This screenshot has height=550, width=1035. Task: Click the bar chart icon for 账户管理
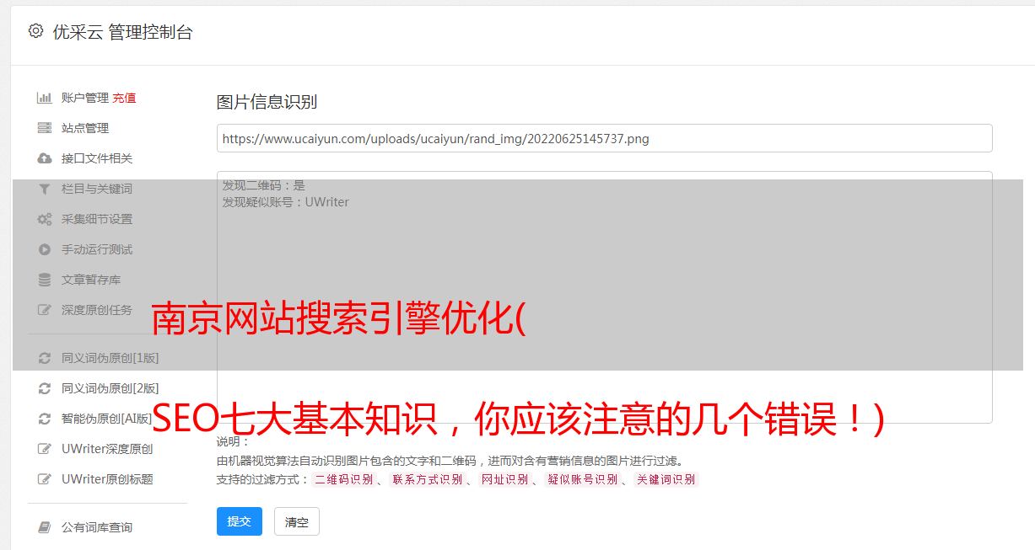click(x=45, y=98)
